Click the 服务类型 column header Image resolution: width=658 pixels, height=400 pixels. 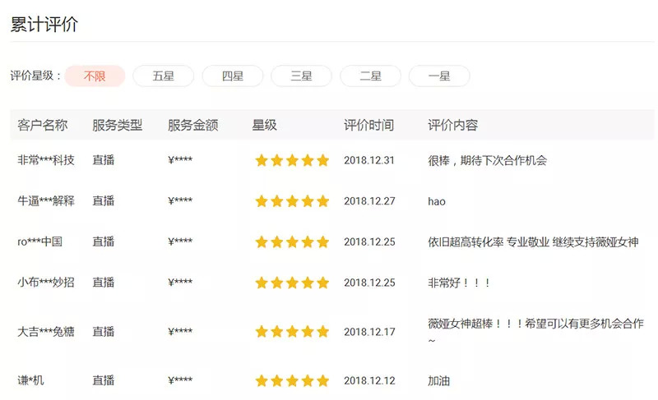[x=118, y=125]
